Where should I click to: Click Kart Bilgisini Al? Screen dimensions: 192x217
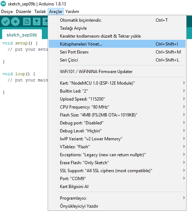(x=117, y=187)
